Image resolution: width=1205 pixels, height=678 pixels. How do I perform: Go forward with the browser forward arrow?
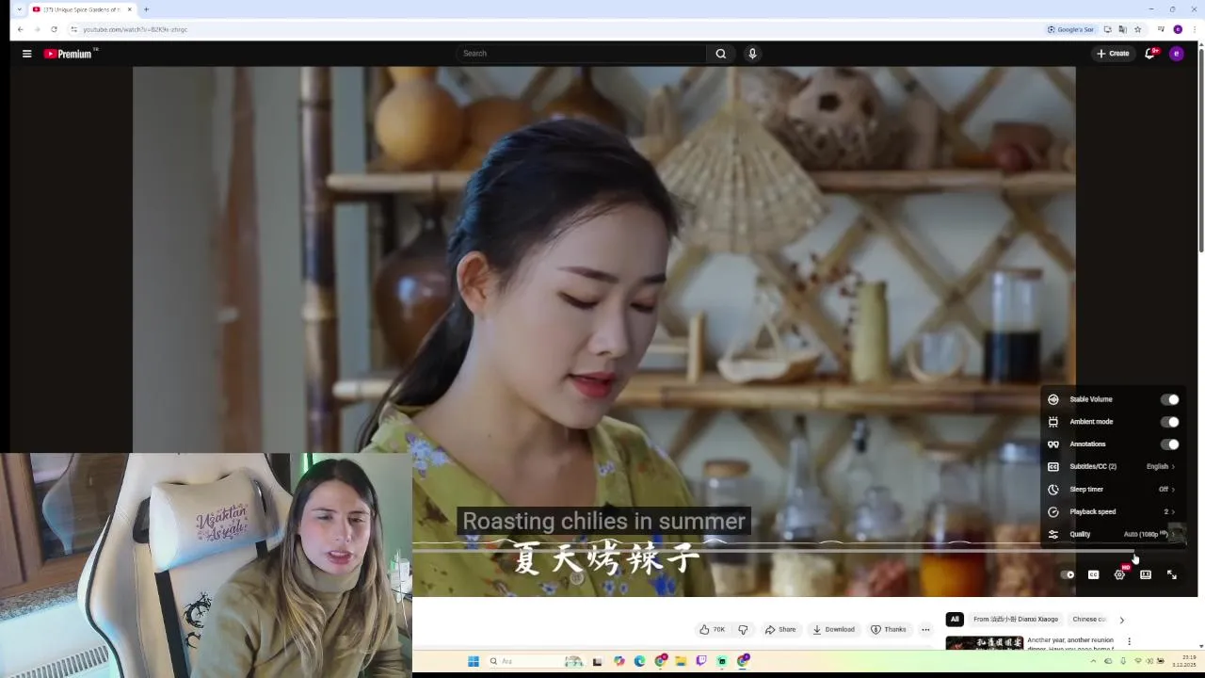coord(37,29)
